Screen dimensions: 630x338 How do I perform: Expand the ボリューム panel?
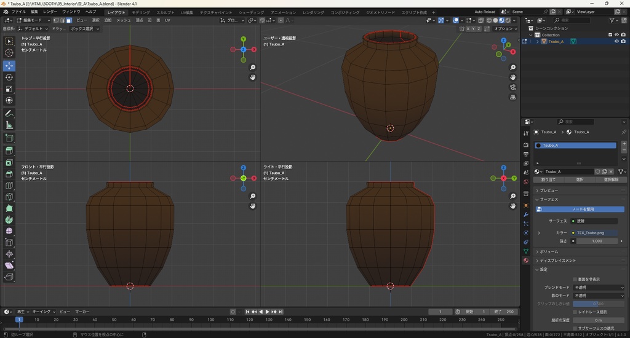click(549, 252)
